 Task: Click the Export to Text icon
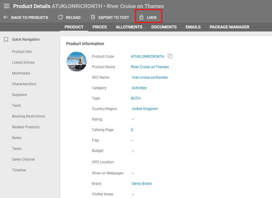coord(93,17)
